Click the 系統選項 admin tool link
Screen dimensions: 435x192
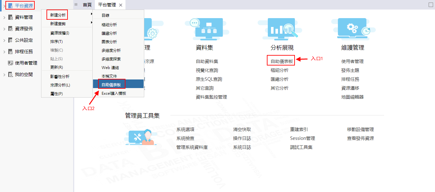coord(185,129)
